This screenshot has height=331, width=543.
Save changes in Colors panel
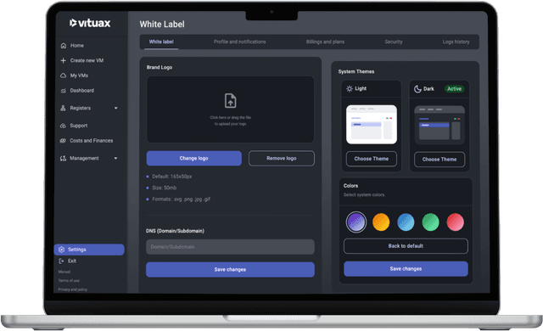406,269
